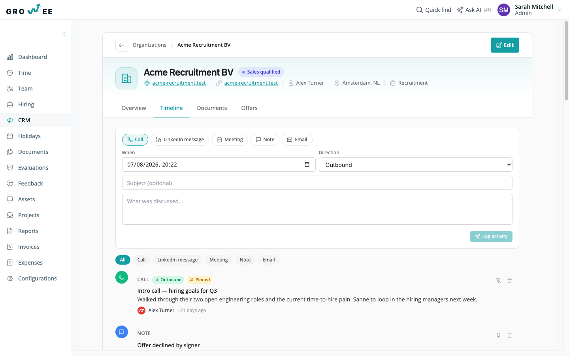
Task: Click the Pinned badge on the call
Action: (200, 280)
